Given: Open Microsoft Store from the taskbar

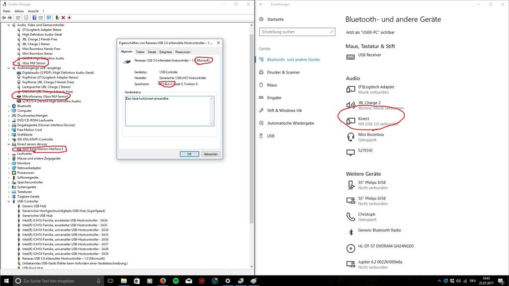Looking at the screenshot, I should click(x=137, y=281).
